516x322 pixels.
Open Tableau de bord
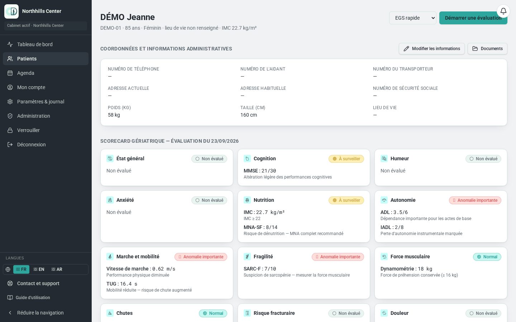(x=46, y=44)
